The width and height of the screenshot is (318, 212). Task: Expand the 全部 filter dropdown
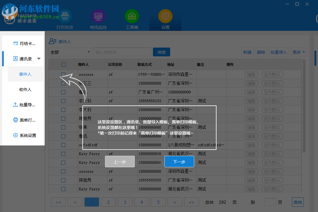pyautogui.click(x=70, y=52)
